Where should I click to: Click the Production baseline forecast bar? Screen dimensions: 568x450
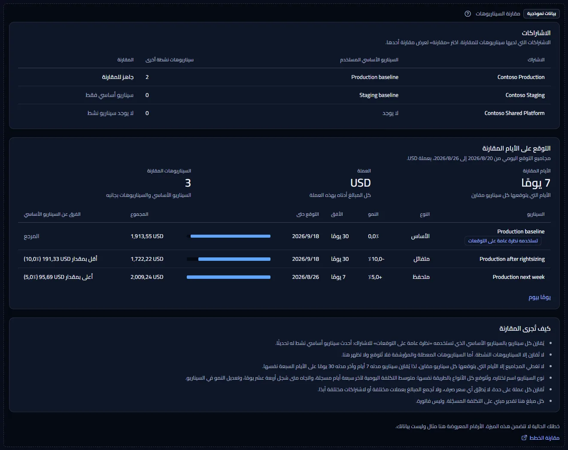point(231,236)
